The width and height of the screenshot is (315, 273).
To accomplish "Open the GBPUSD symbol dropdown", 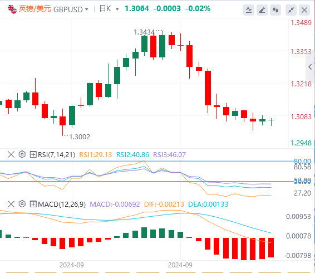I will coord(71,9).
